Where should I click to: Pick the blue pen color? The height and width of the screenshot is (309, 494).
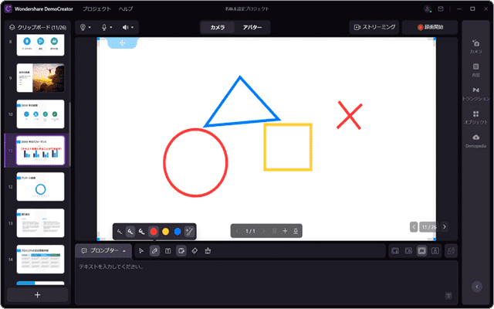pos(178,232)
